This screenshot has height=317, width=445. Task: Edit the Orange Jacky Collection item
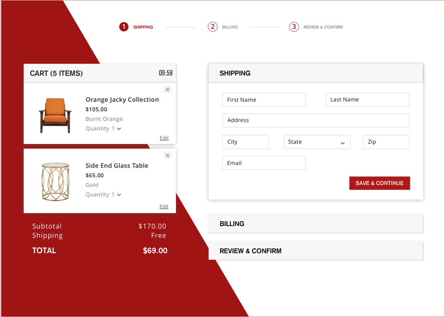pos(164,138)
